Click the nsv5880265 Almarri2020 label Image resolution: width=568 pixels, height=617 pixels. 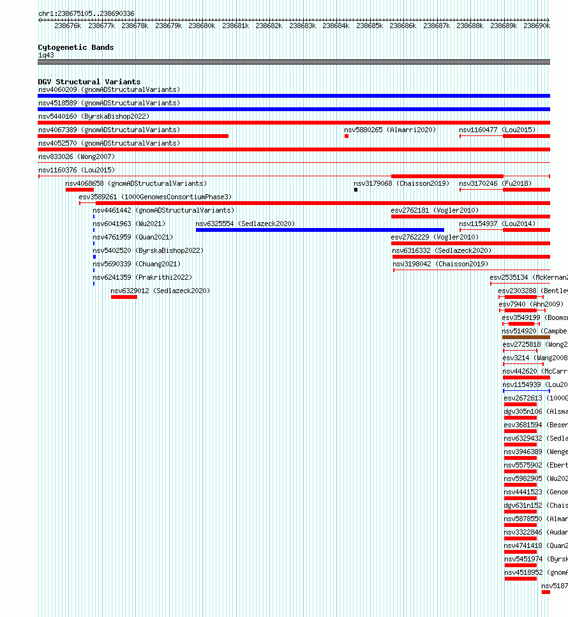pos(390,130)
